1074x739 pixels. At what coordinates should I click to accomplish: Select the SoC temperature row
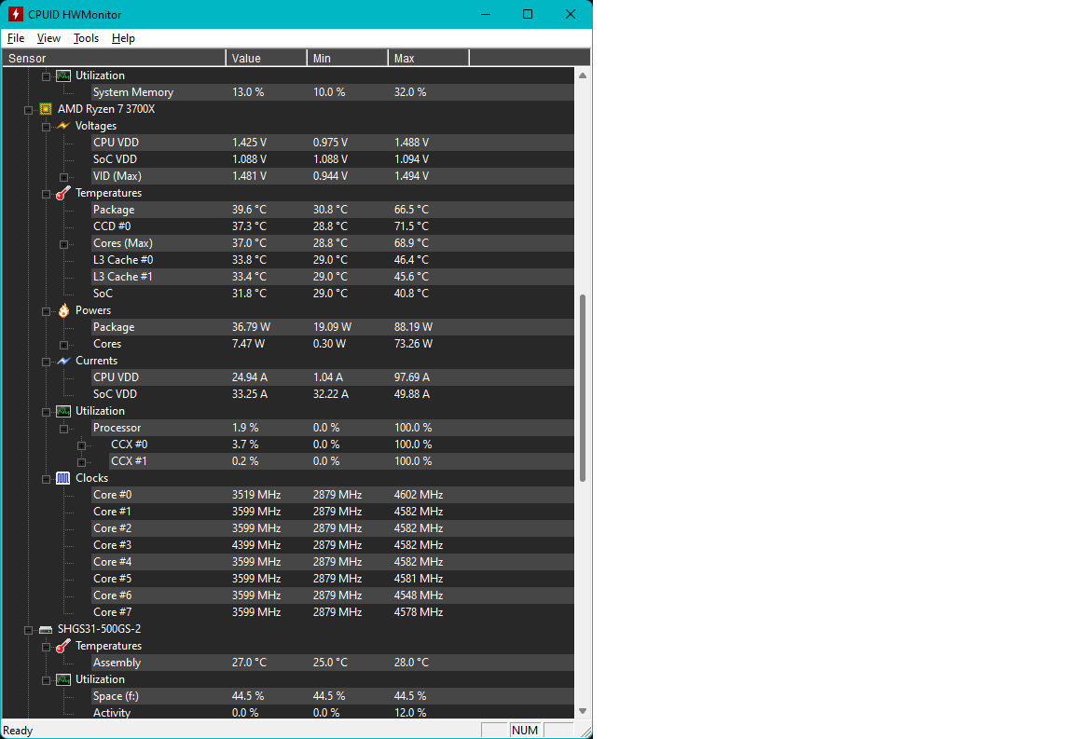[332, 294]
